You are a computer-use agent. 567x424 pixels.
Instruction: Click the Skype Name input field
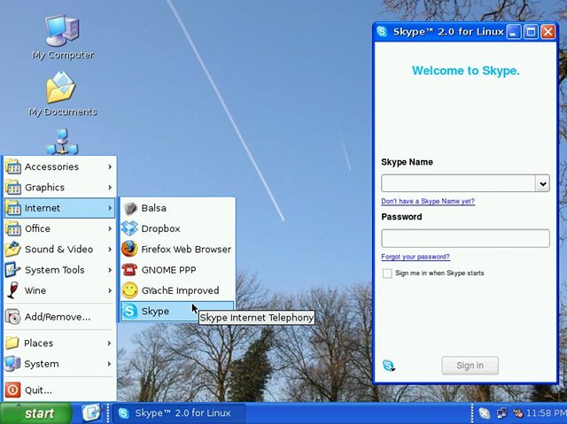click(458, 183)
